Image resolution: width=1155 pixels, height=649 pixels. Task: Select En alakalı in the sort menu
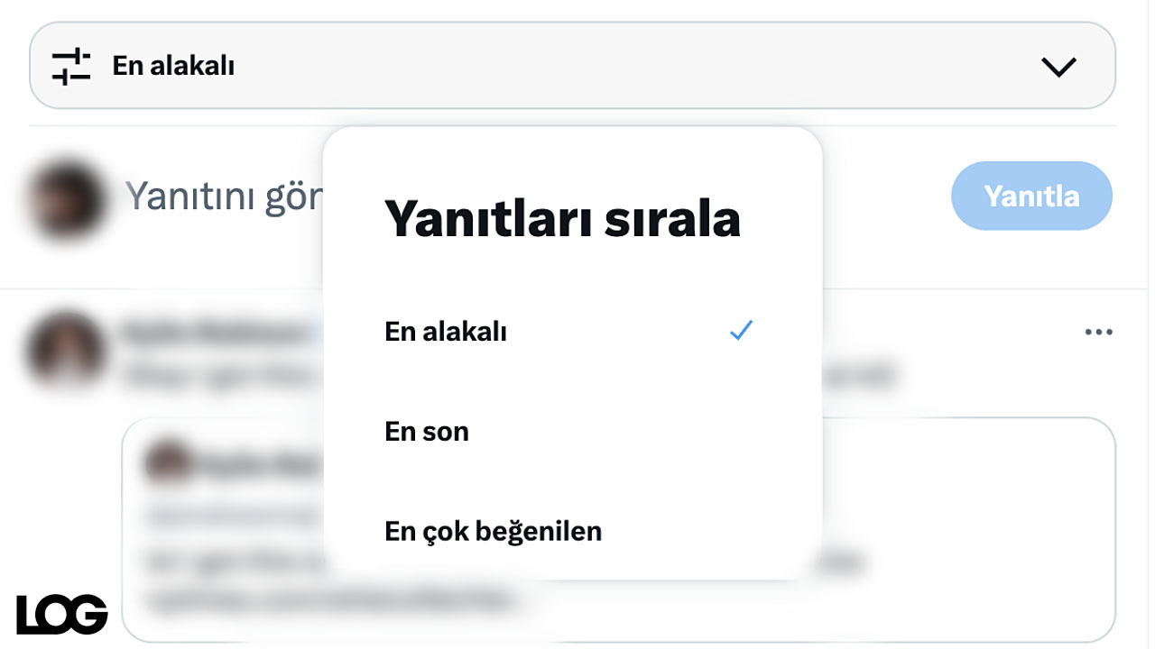point(572,332)
